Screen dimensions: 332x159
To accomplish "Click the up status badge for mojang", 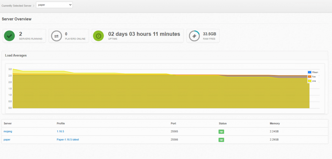I will click(x=221, y=132).
